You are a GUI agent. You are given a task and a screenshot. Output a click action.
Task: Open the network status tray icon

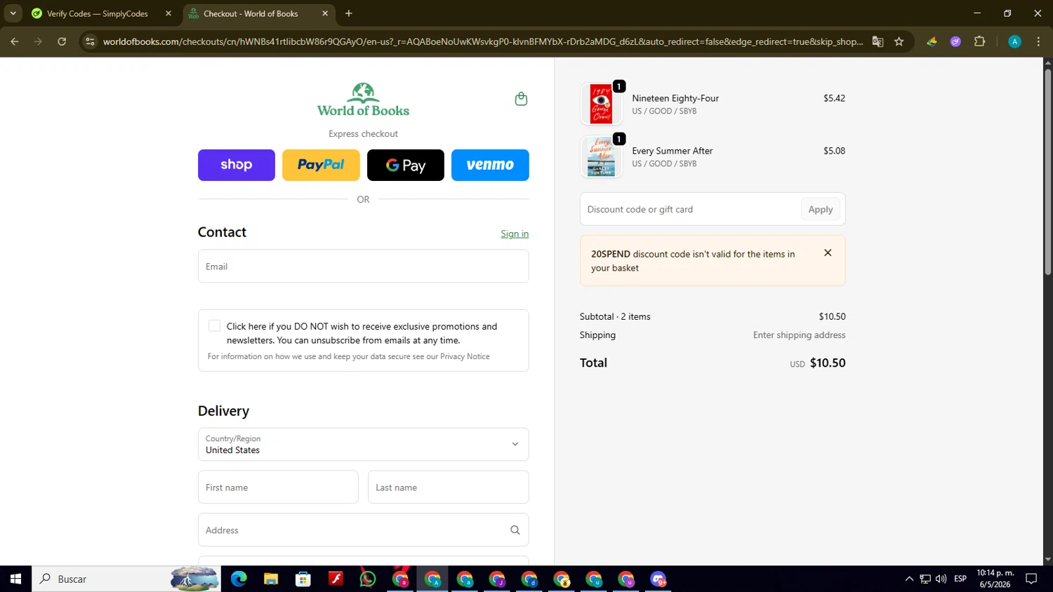tap(925, 579)
